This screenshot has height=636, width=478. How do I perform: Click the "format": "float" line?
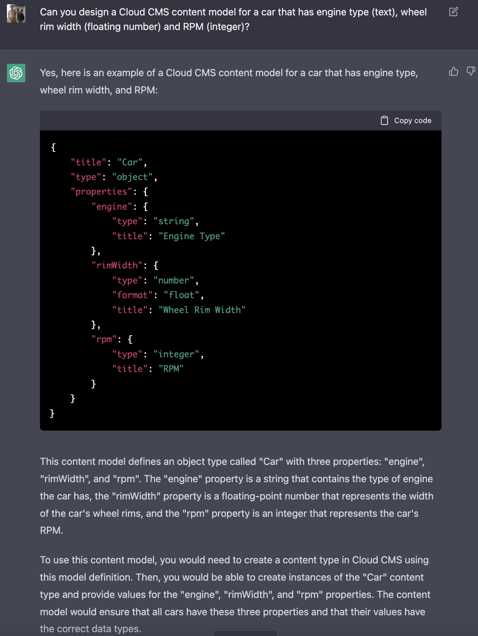click(x=158, y=295)
